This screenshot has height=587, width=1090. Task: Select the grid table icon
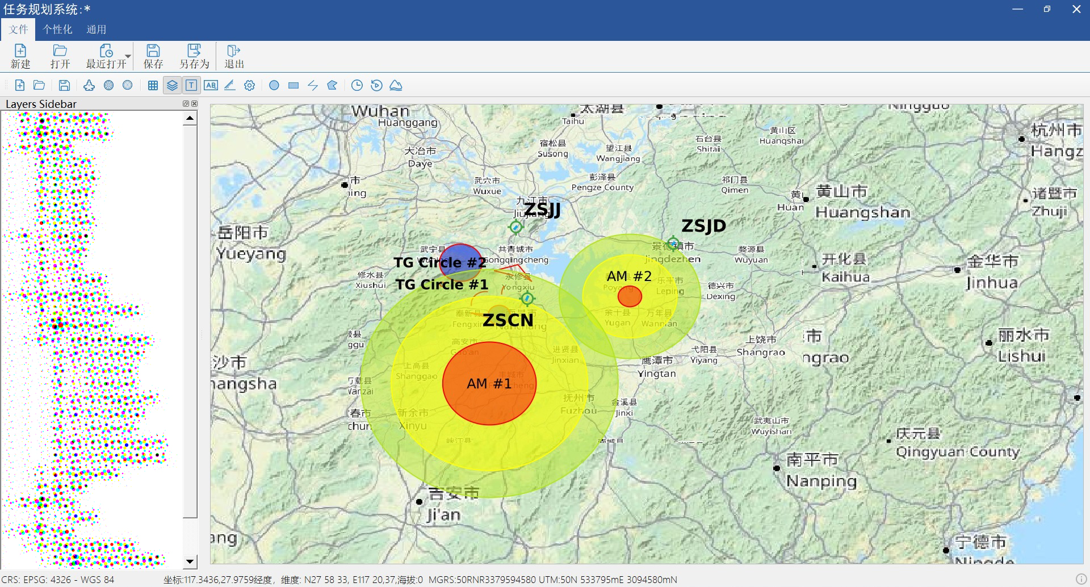click(x=153, y=85)
